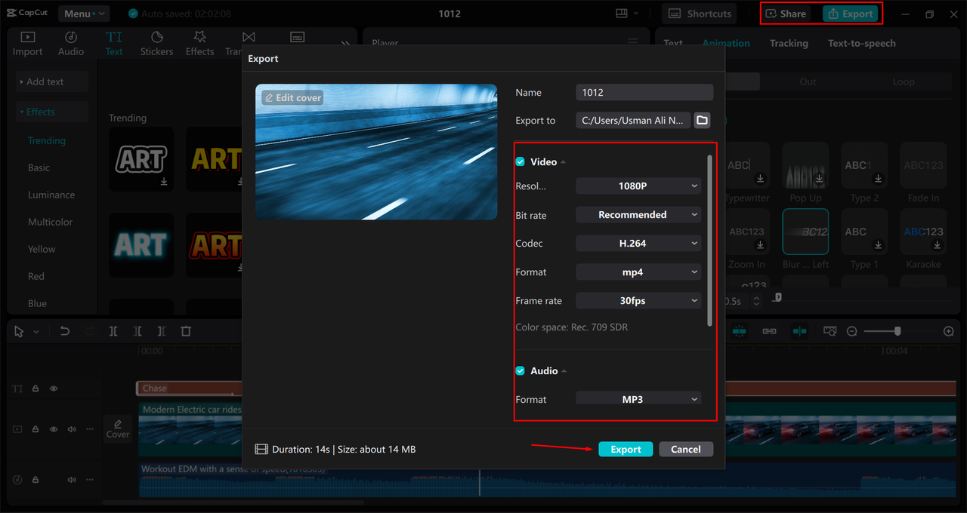Open the Resolution 1080P dropdown
Image resolution: width=967 pixels, height=513 pixels.
click(638, 186)
